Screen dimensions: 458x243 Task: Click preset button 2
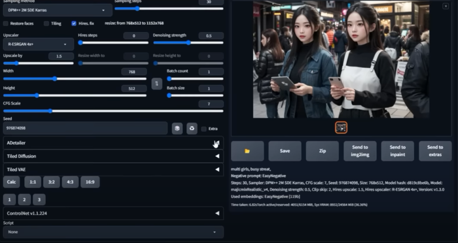pyautogui.click(x=24, y=200)
